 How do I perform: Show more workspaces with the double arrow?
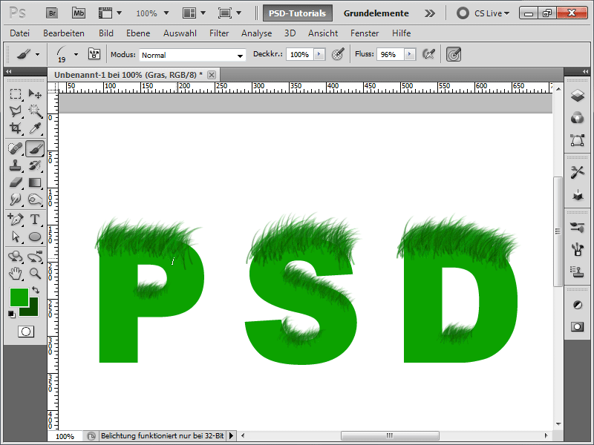[x=430, y=13]
